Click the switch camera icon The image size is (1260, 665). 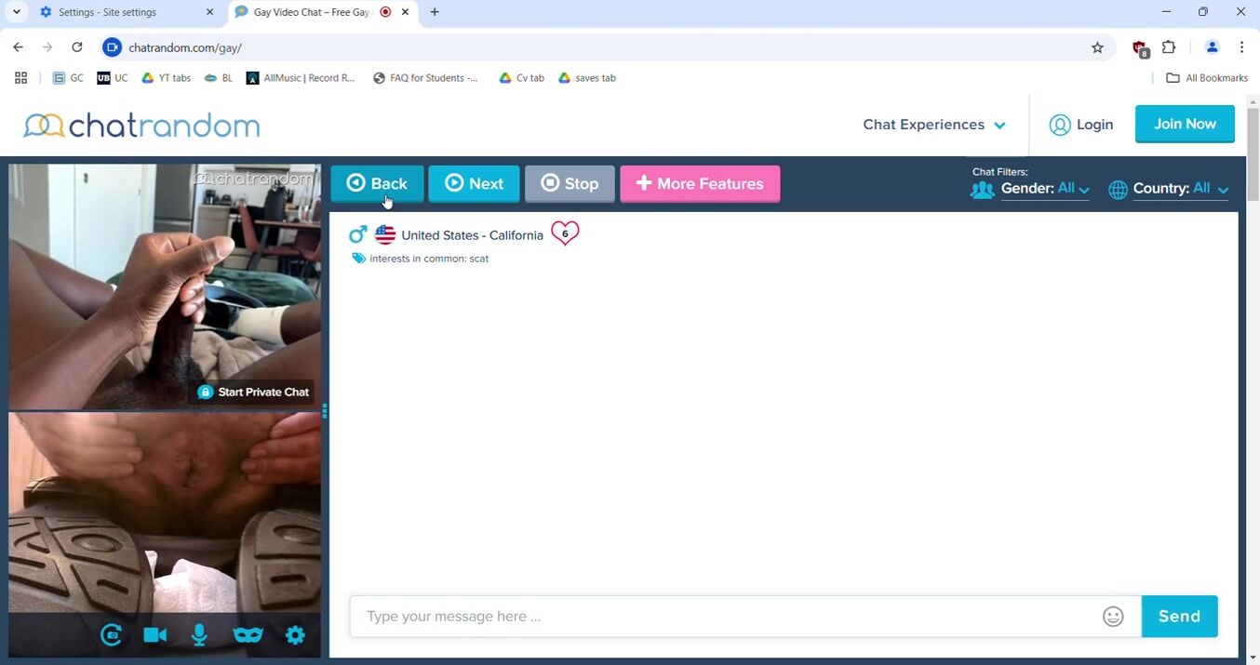pyautogui.click(x=112, y=635)
